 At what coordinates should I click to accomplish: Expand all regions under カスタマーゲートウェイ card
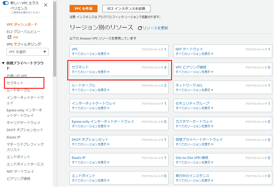(194, 126)
